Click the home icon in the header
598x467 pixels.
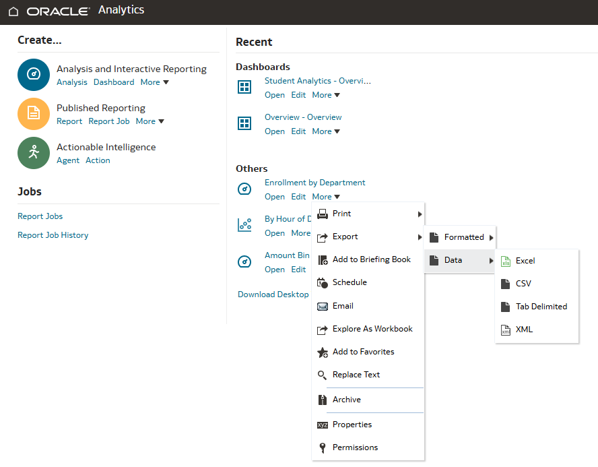pyautogui.click(x=13, y=11)
